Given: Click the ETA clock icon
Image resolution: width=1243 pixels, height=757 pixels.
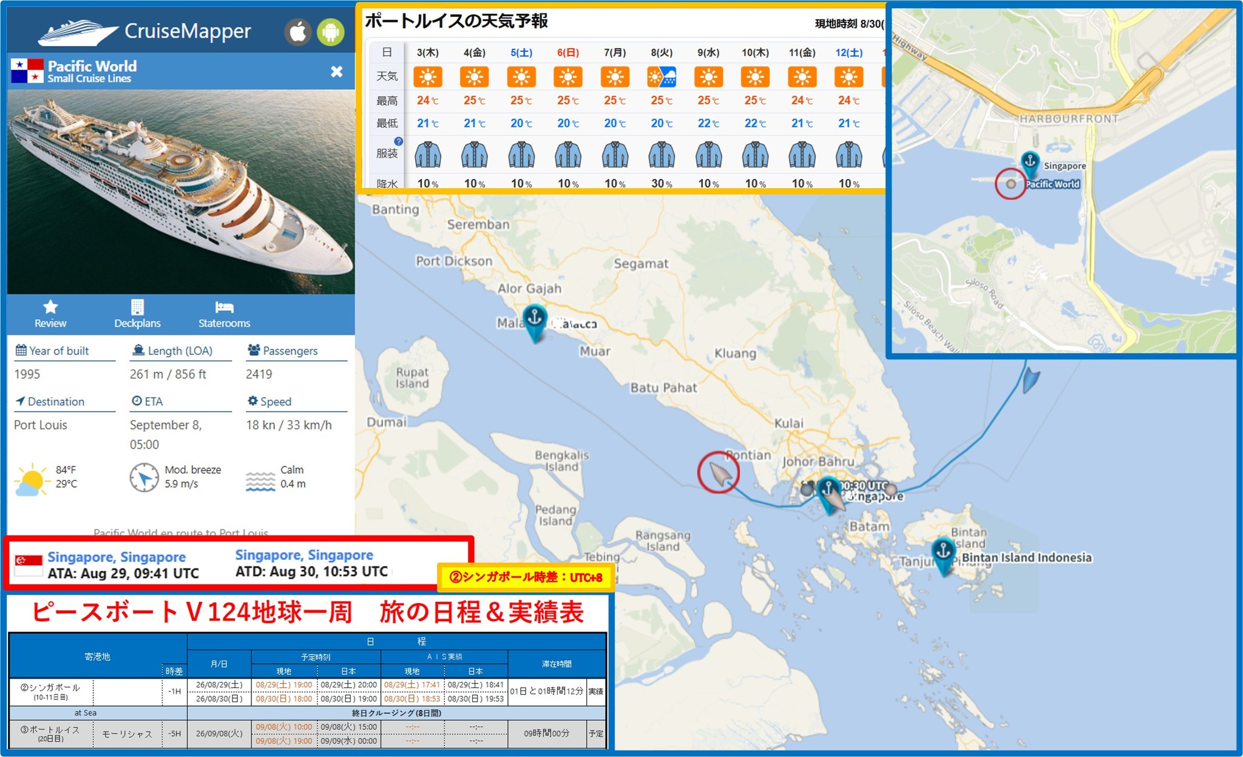Looking at the screenshot, I should [137, 401].
